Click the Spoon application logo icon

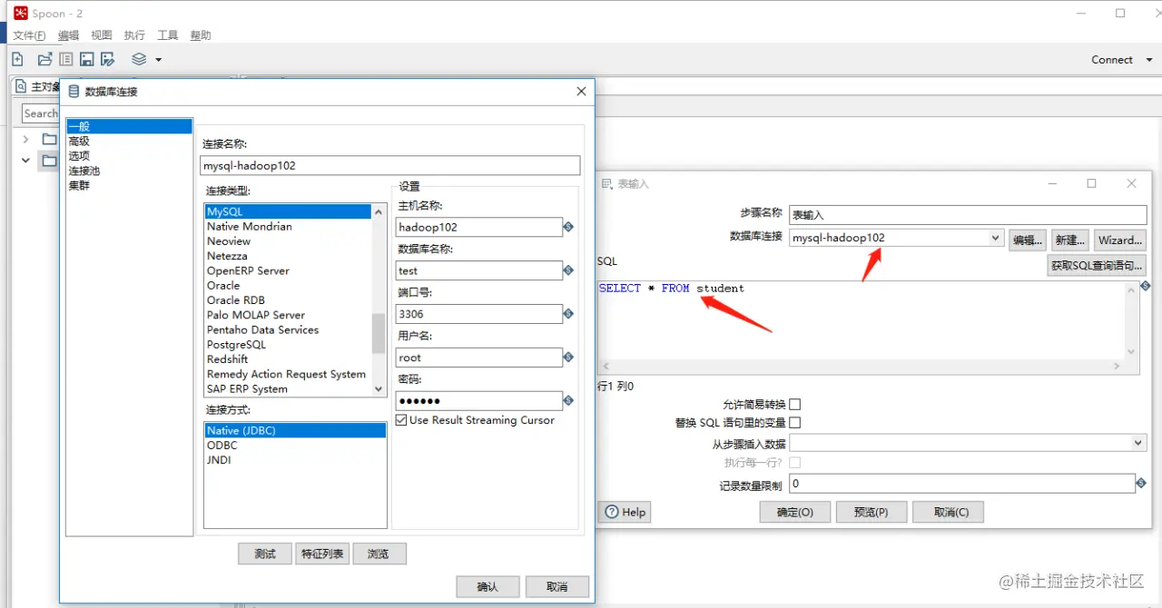click(20, 13)
